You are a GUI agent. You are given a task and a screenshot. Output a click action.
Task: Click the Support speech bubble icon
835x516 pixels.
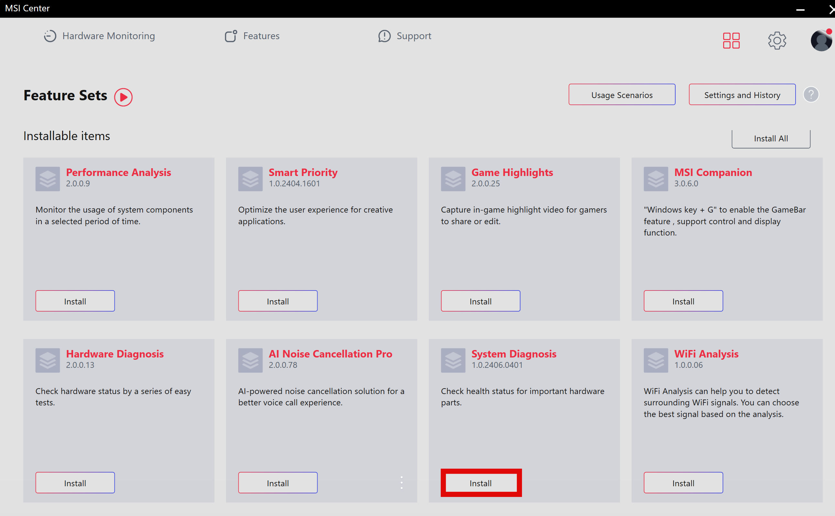pos(385,36)
